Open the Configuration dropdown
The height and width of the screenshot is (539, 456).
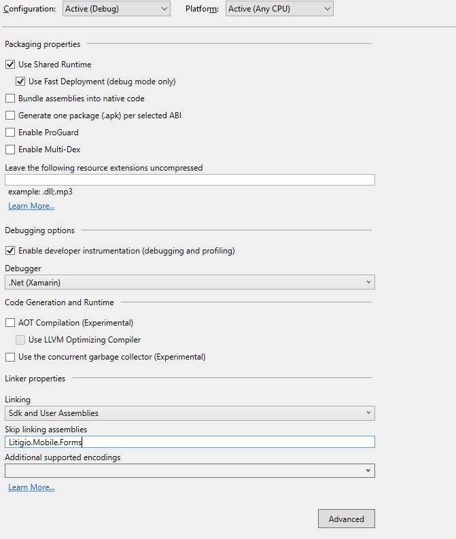click(116, 9)
